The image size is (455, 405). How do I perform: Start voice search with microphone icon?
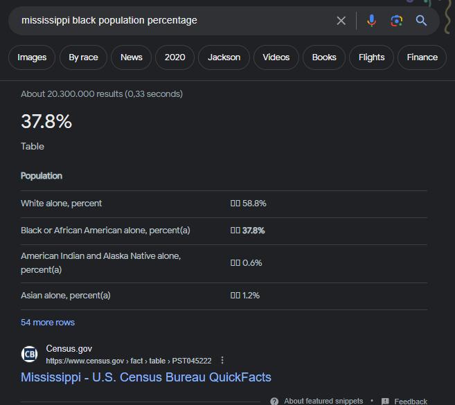[371, 21]
